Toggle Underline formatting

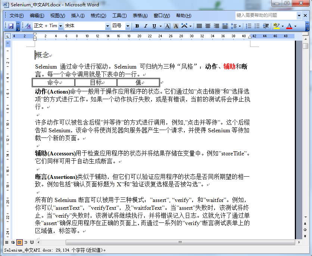[154, 26]
